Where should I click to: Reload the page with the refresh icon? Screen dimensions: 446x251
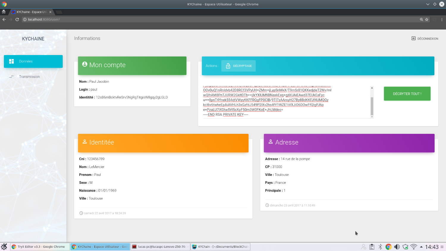coord(17,20)
